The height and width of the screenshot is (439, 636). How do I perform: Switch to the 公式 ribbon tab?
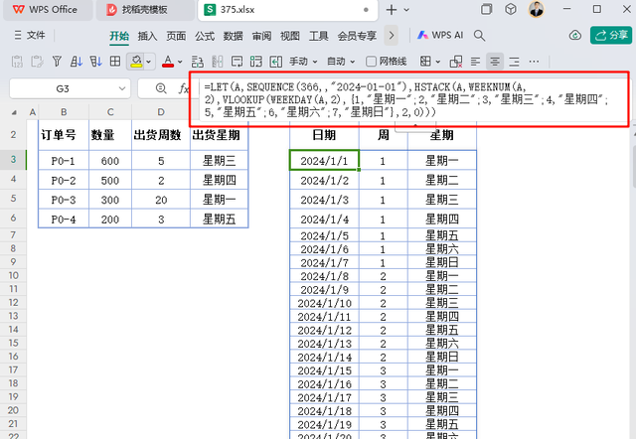click(x=205, y=36)
